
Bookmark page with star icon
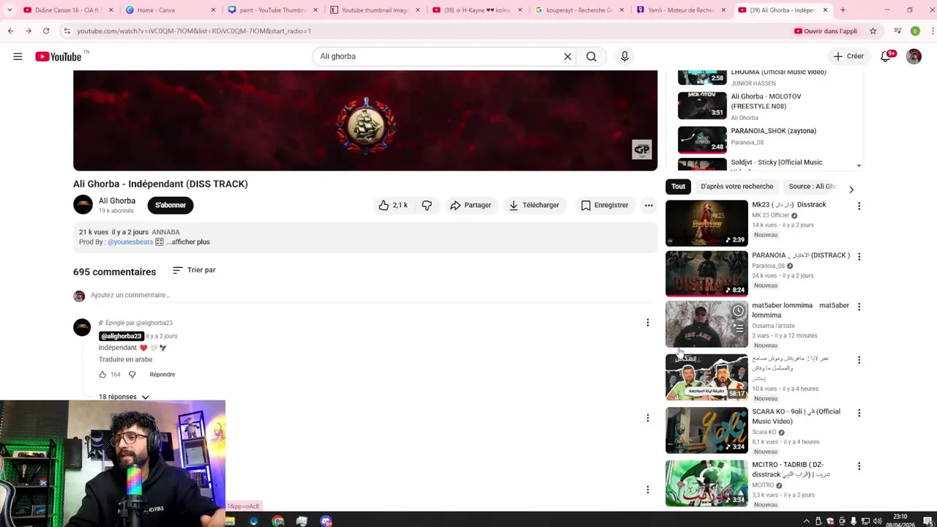point(873,31)
